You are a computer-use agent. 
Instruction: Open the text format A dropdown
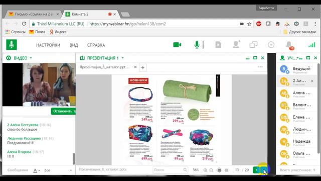coord(37,170)
